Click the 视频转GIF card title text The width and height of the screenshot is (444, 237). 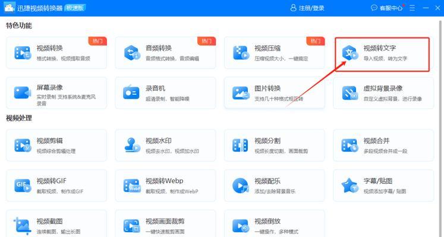point(52,181)
